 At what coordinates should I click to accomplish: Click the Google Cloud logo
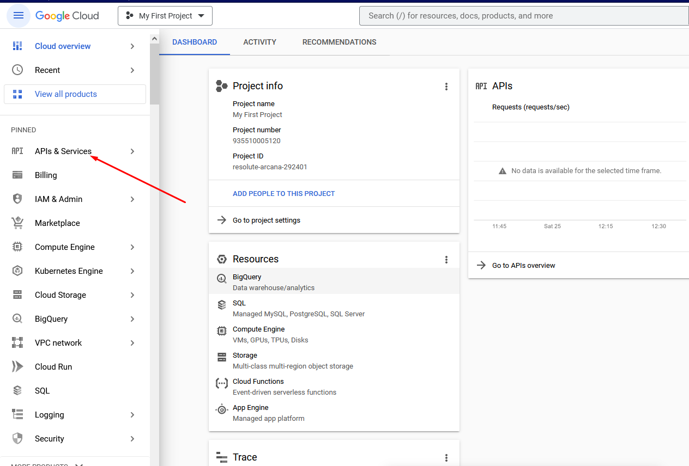coord(67,16)
